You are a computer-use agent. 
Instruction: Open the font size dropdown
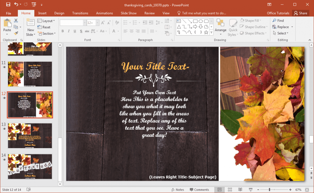(x=97, y=22)
